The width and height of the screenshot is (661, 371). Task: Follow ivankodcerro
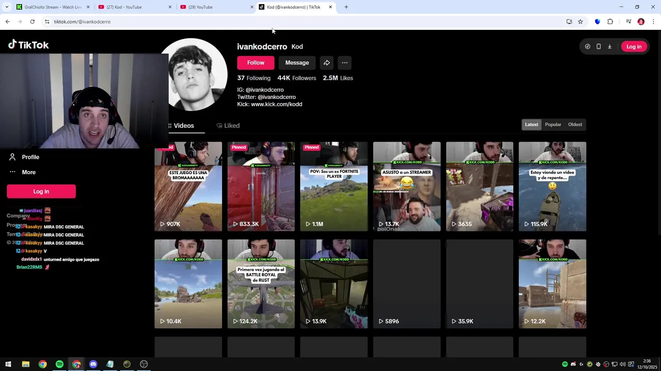(x=256, y=63)
